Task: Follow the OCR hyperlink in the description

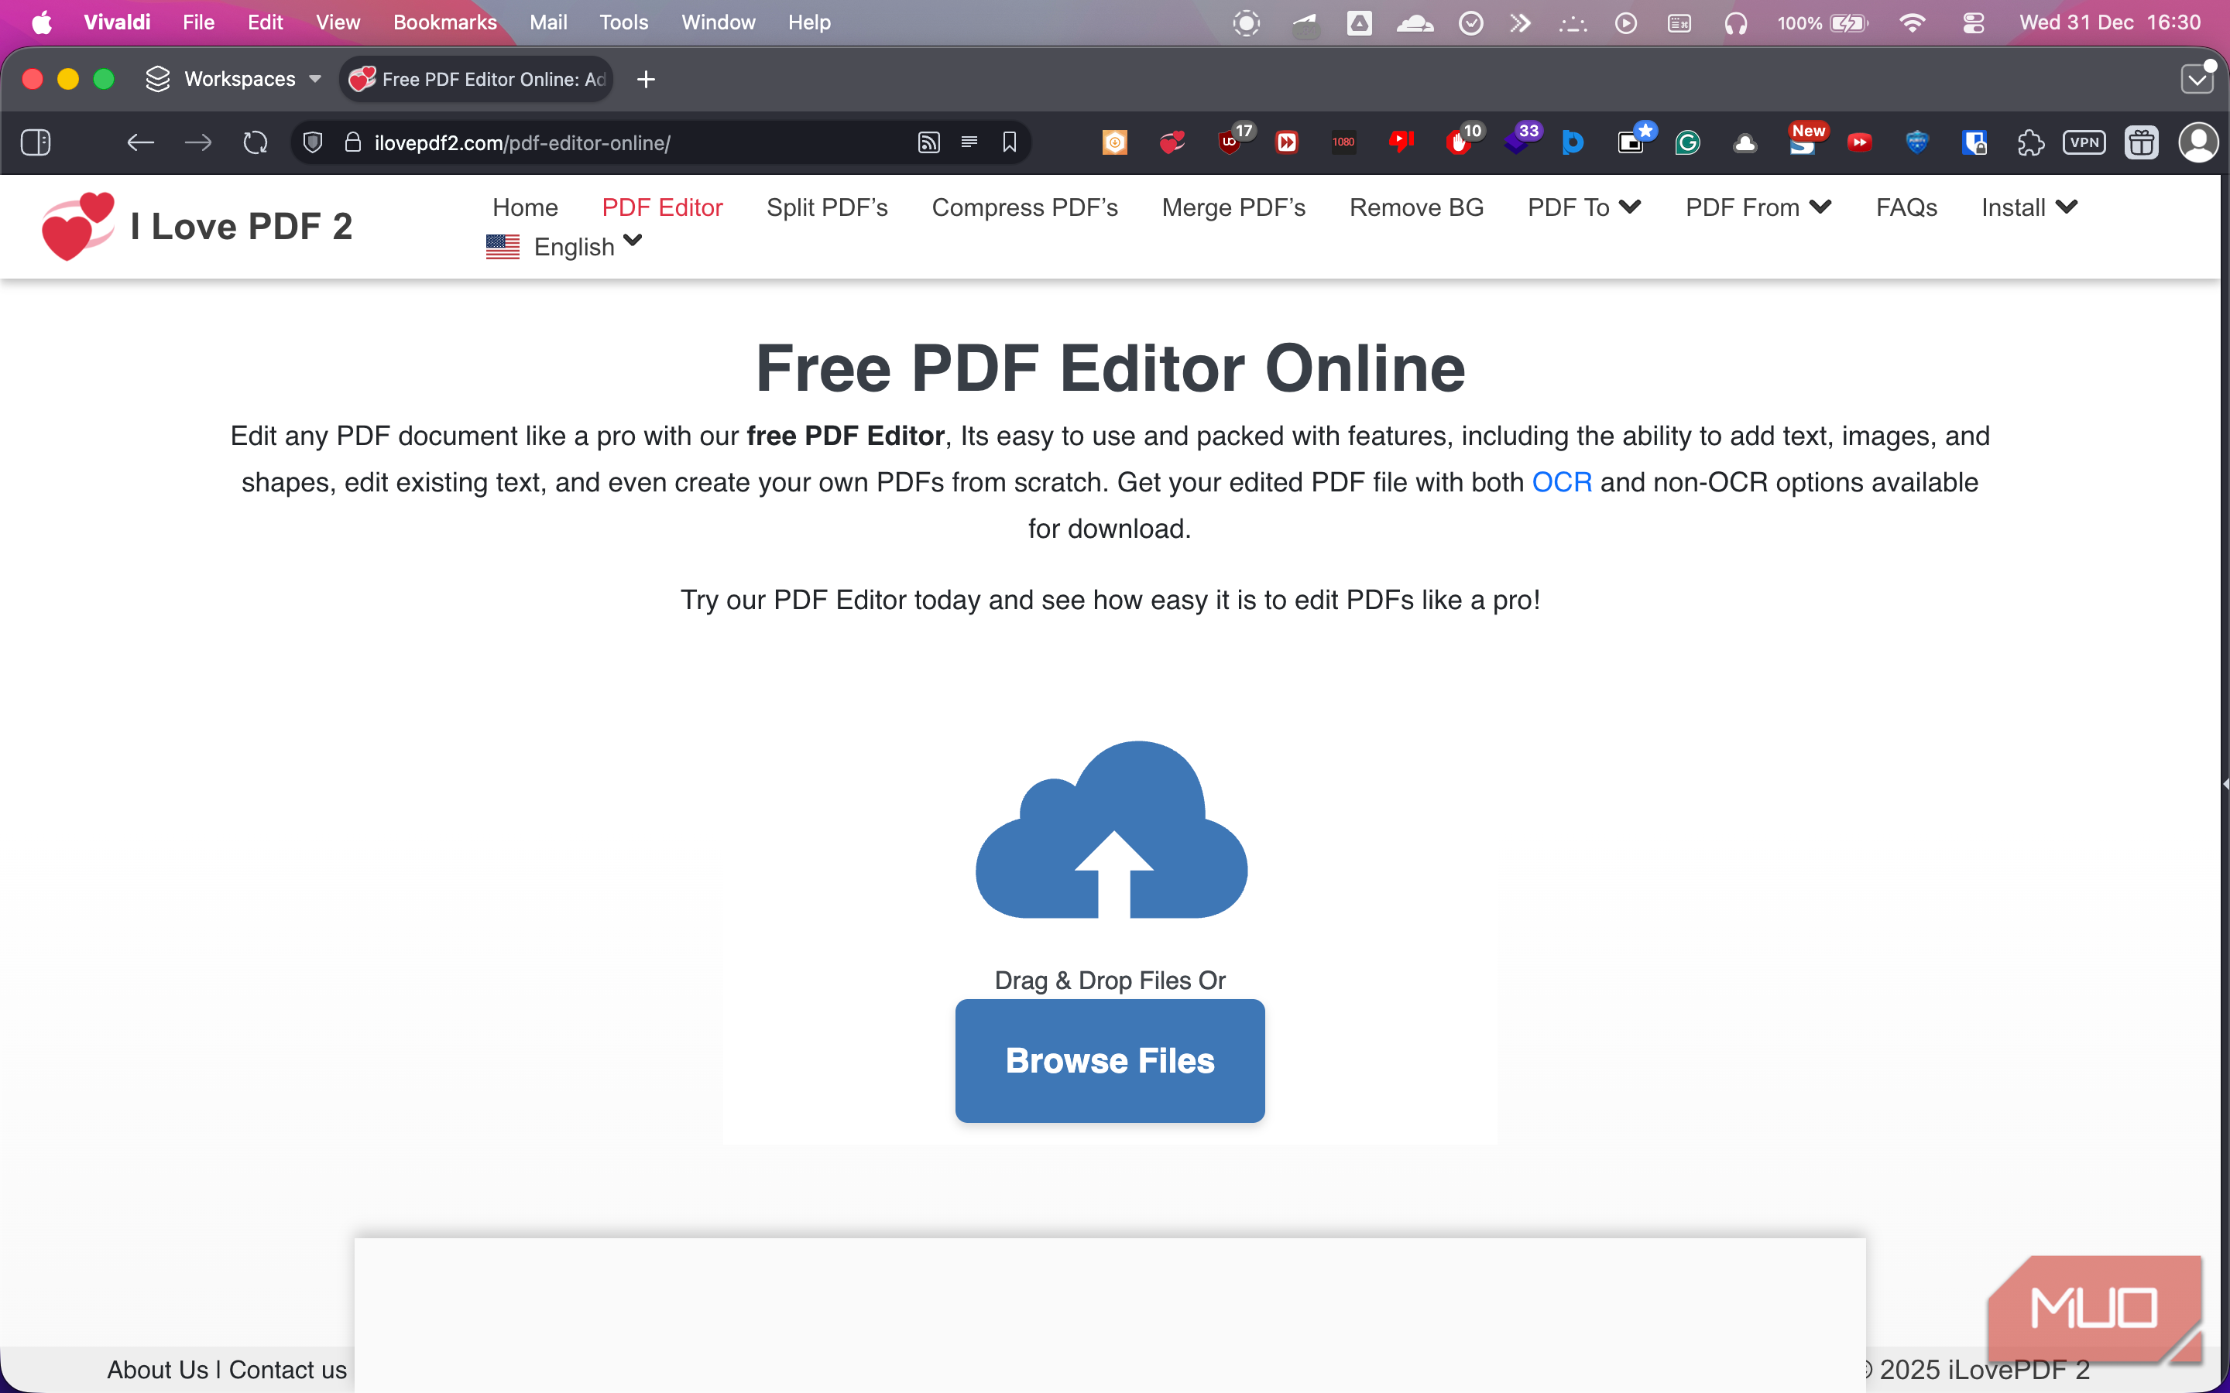Action: pos(1561,482)
